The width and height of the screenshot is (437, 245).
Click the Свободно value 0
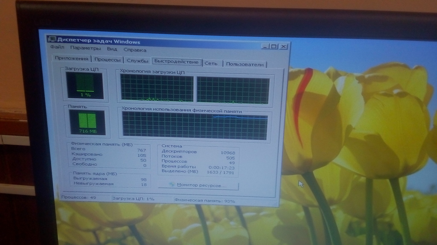(x=145, y=165)
